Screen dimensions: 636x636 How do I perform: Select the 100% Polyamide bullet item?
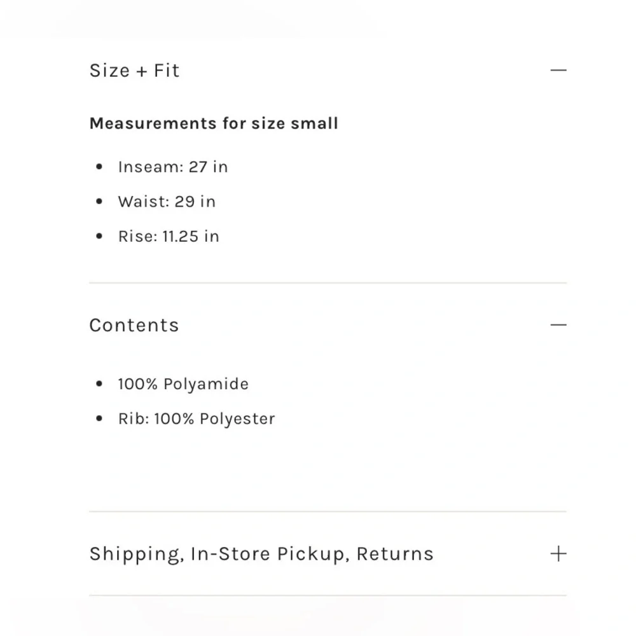click(183, 384)
